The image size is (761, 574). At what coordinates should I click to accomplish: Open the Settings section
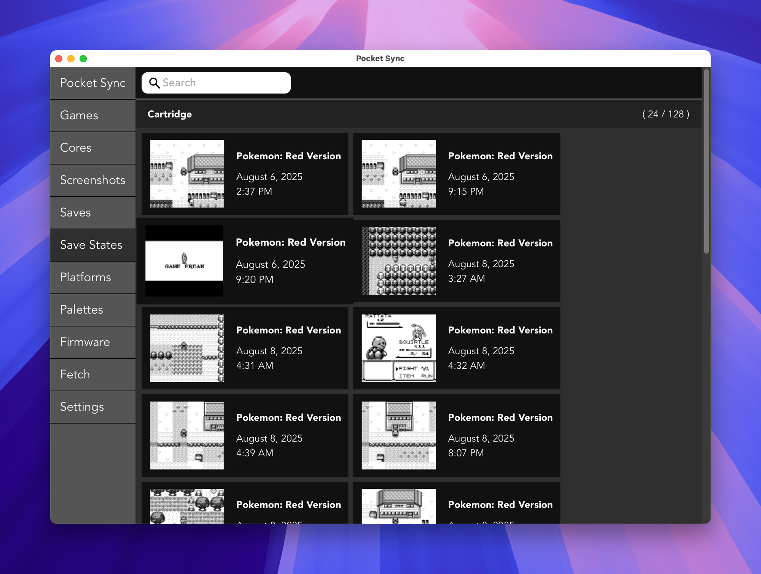click(x=93, y=407)
